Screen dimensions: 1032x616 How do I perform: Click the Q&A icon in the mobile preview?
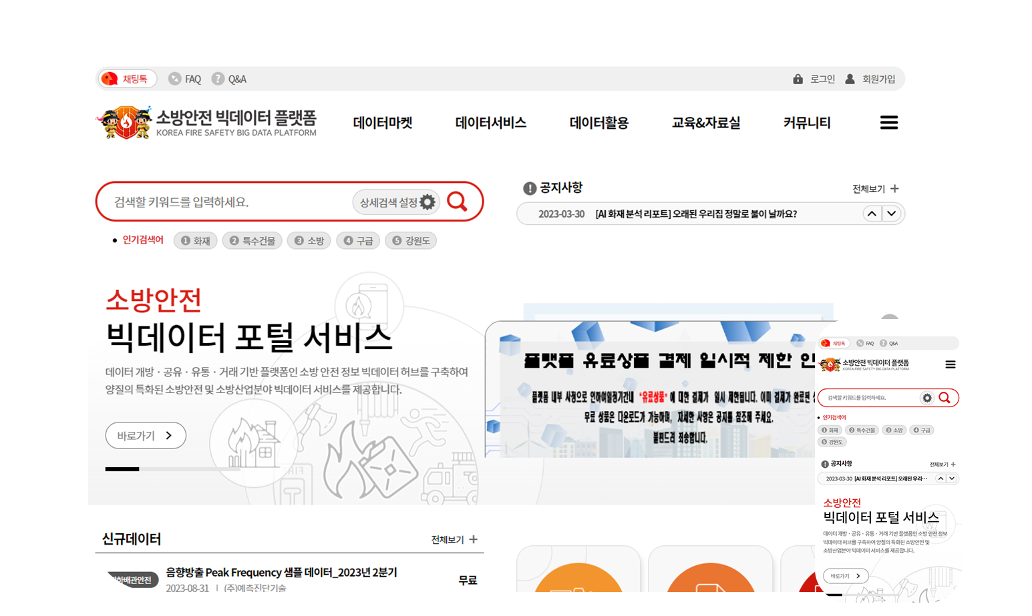pos(883,343)
